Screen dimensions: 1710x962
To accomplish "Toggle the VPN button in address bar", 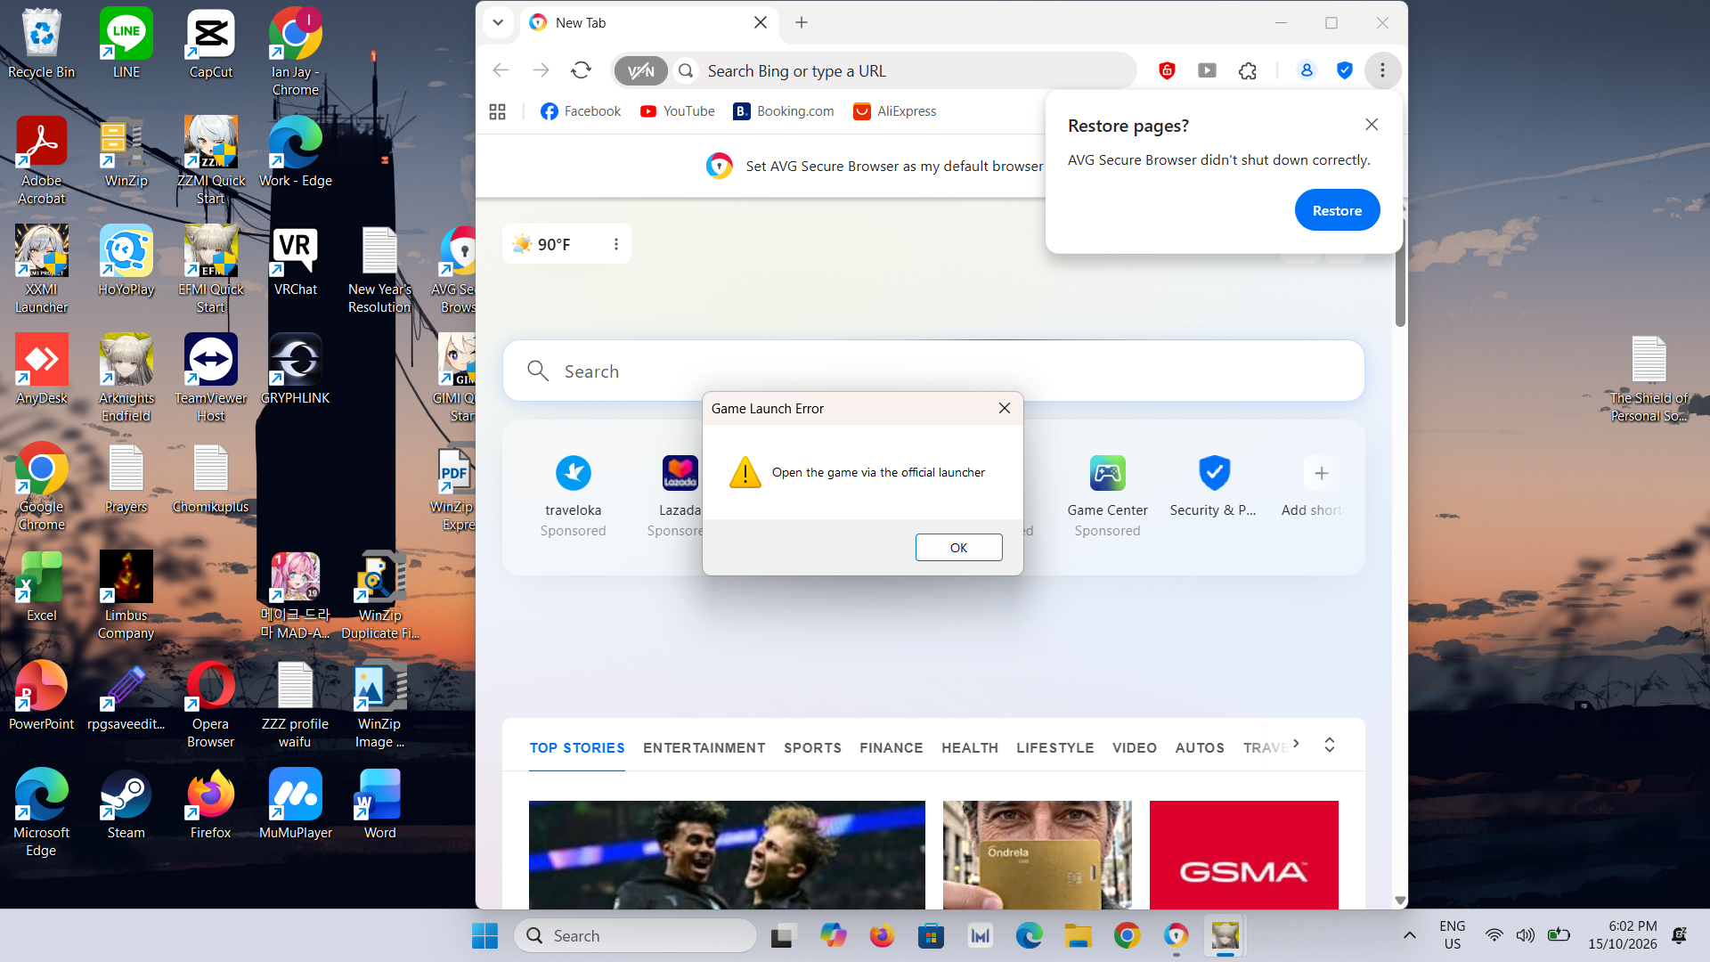I will pyautogui.click(x=641, y=71).
